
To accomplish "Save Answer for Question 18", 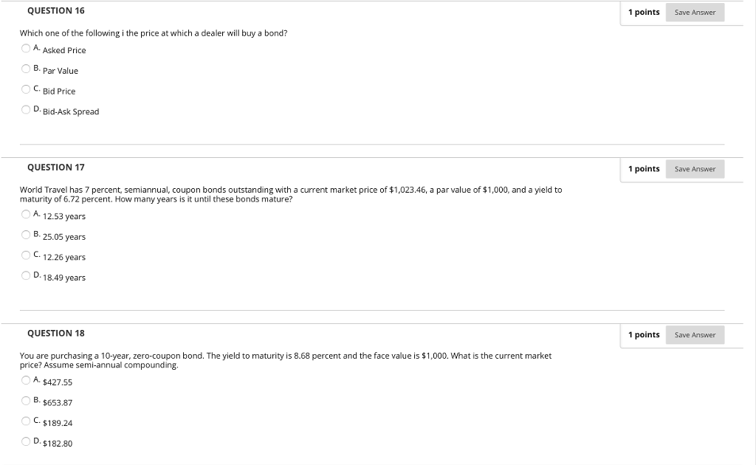I will [694, 334].
